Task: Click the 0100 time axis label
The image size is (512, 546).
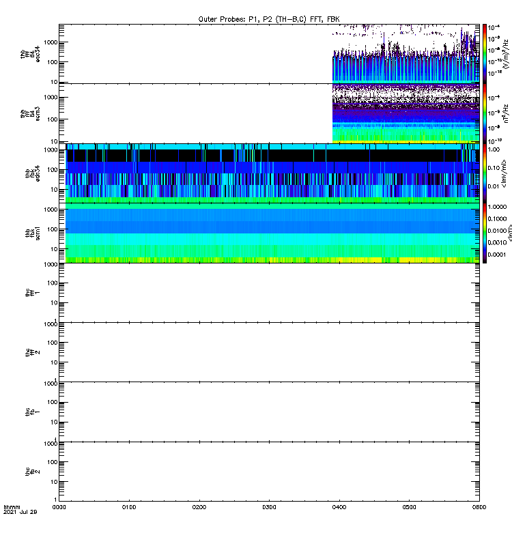Action: tap(129, 507)
